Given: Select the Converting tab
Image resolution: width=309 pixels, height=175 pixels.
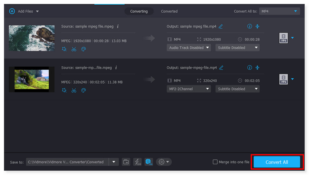Looking at the screenshot, I should coord(139,11).
